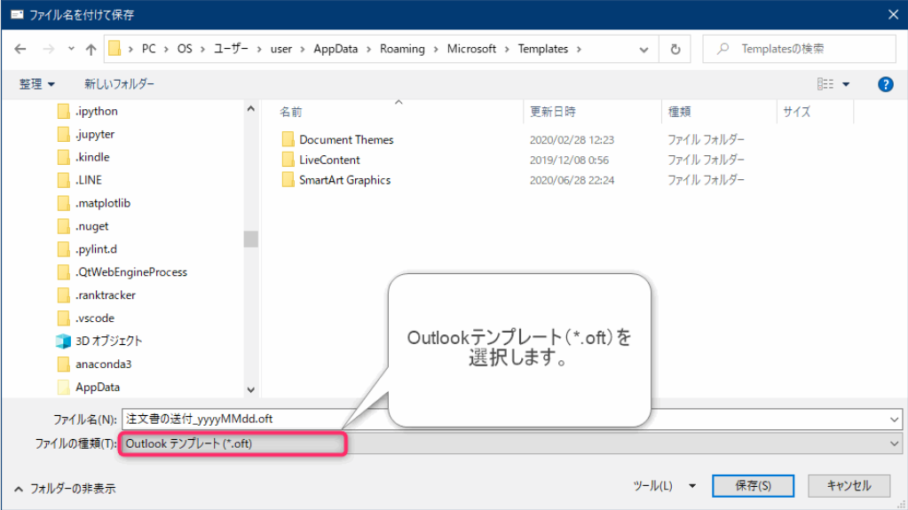908x510 pixels.
Task: Select the .LINE folder in tree
Action: (89, 180)
